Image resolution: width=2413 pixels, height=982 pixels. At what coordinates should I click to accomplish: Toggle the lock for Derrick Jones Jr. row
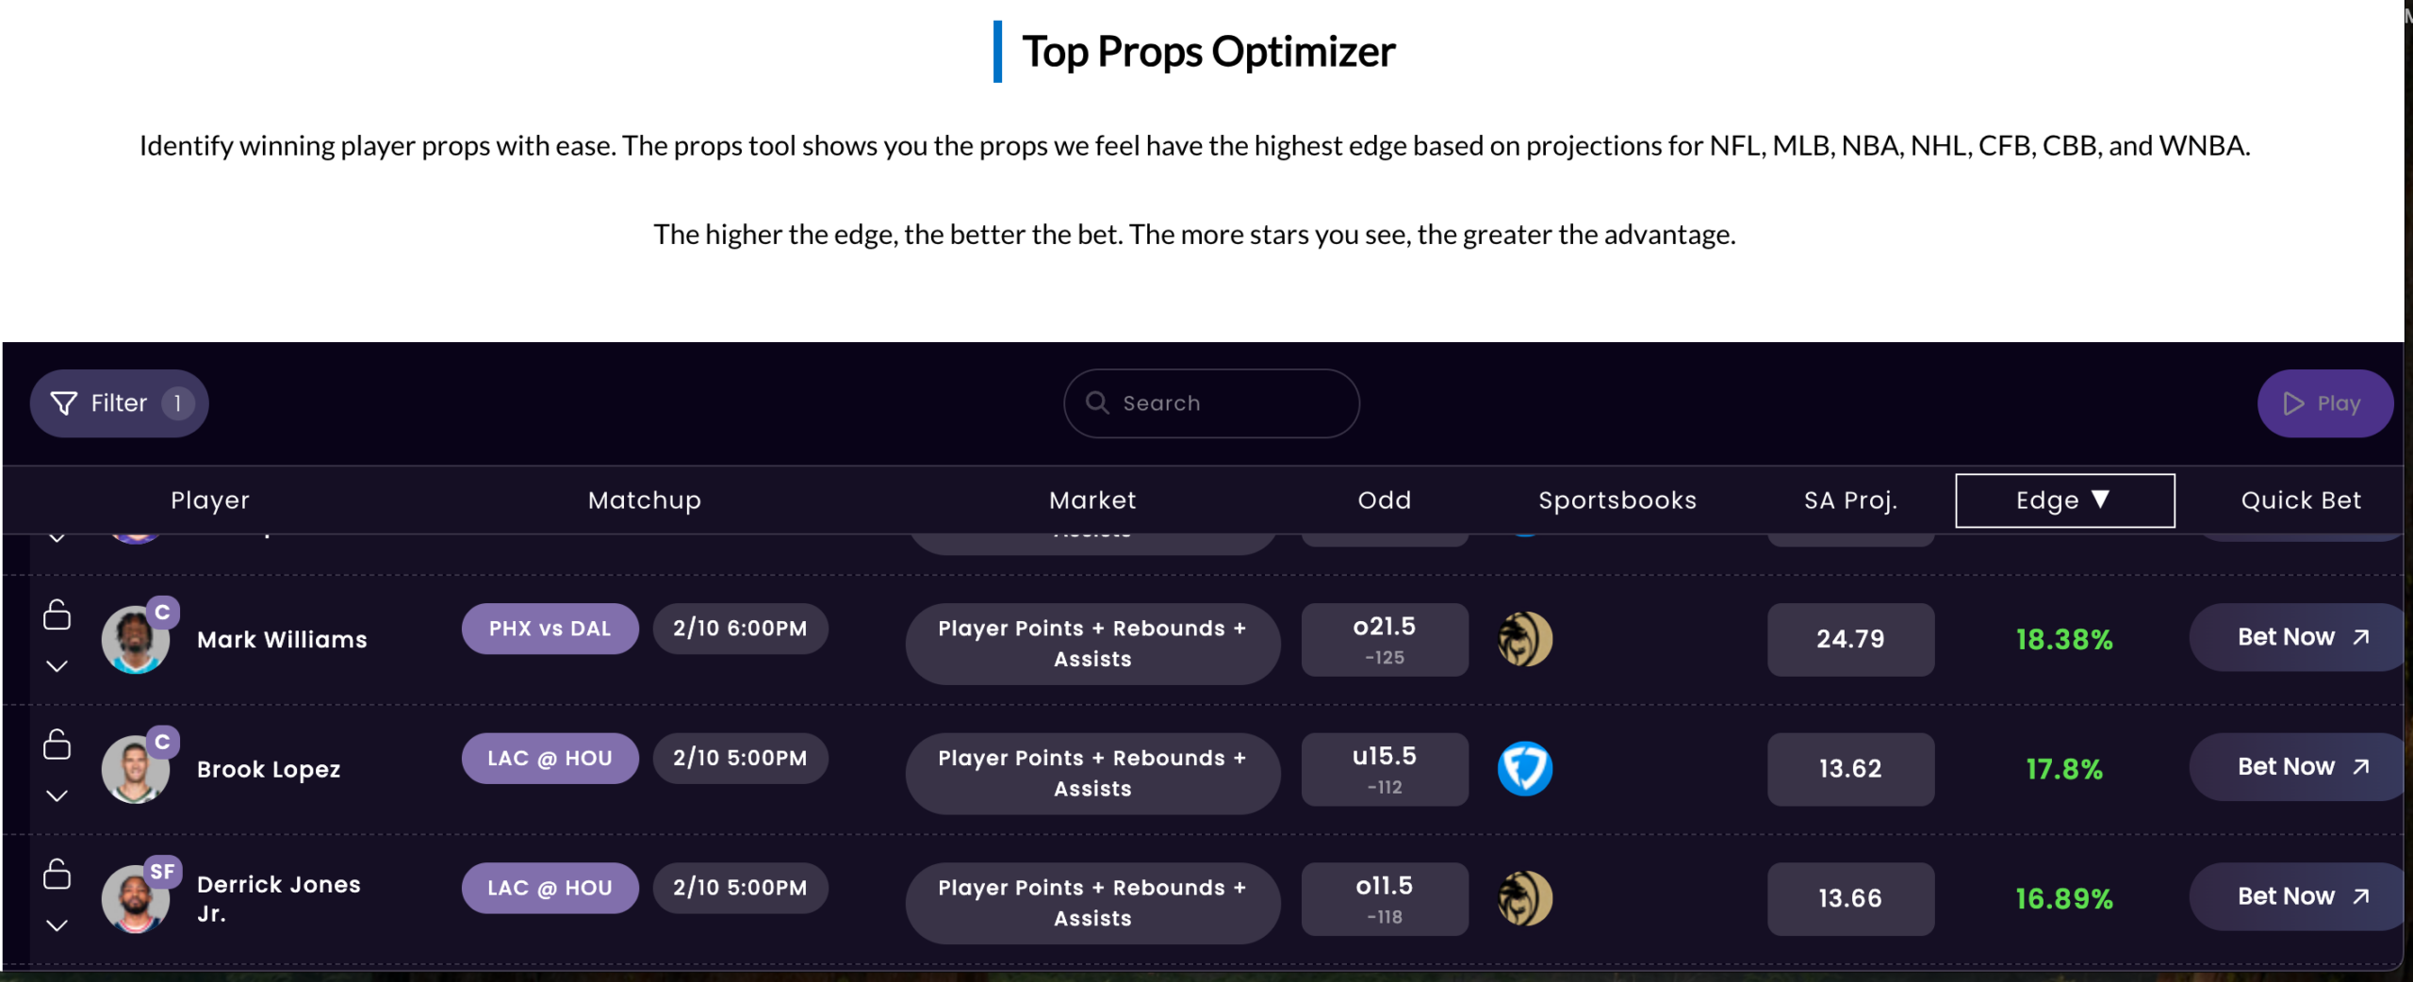pyautogui.click(x=57, y=874)
